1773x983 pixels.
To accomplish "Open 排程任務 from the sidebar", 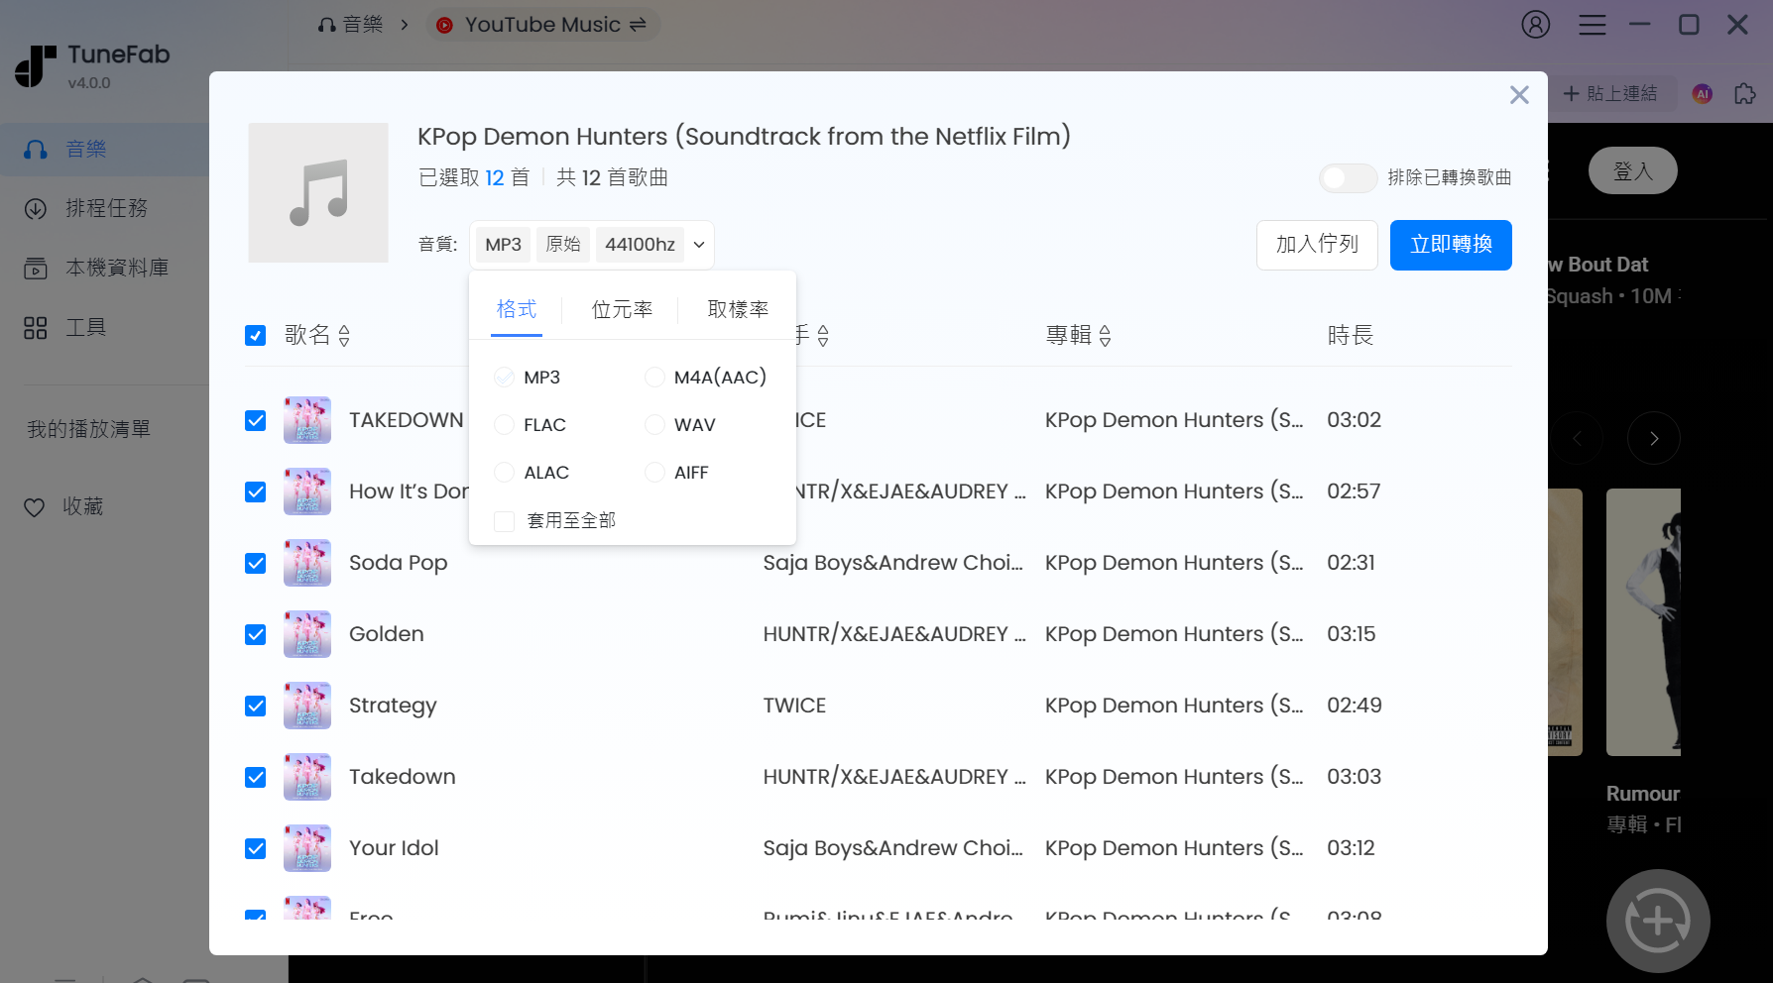I will 106,208.
